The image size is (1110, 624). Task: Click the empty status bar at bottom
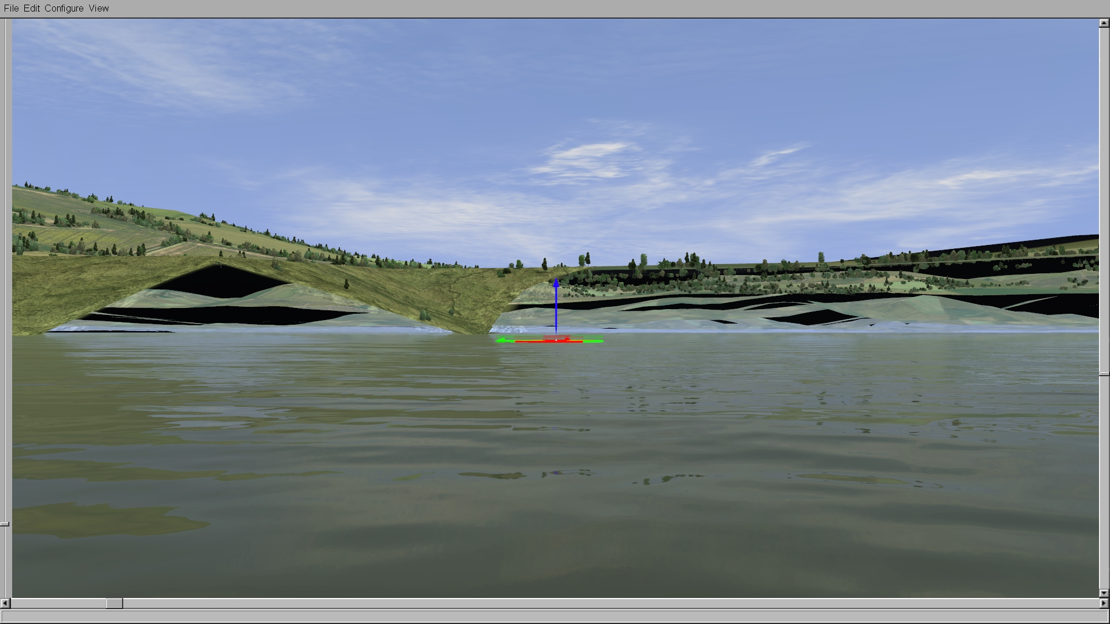(x=555, y=616)
